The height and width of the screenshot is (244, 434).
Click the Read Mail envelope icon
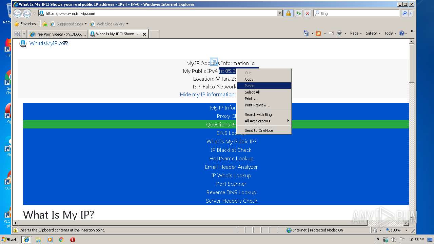[331, 33]
